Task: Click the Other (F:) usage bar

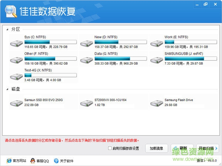Action: 51,58
